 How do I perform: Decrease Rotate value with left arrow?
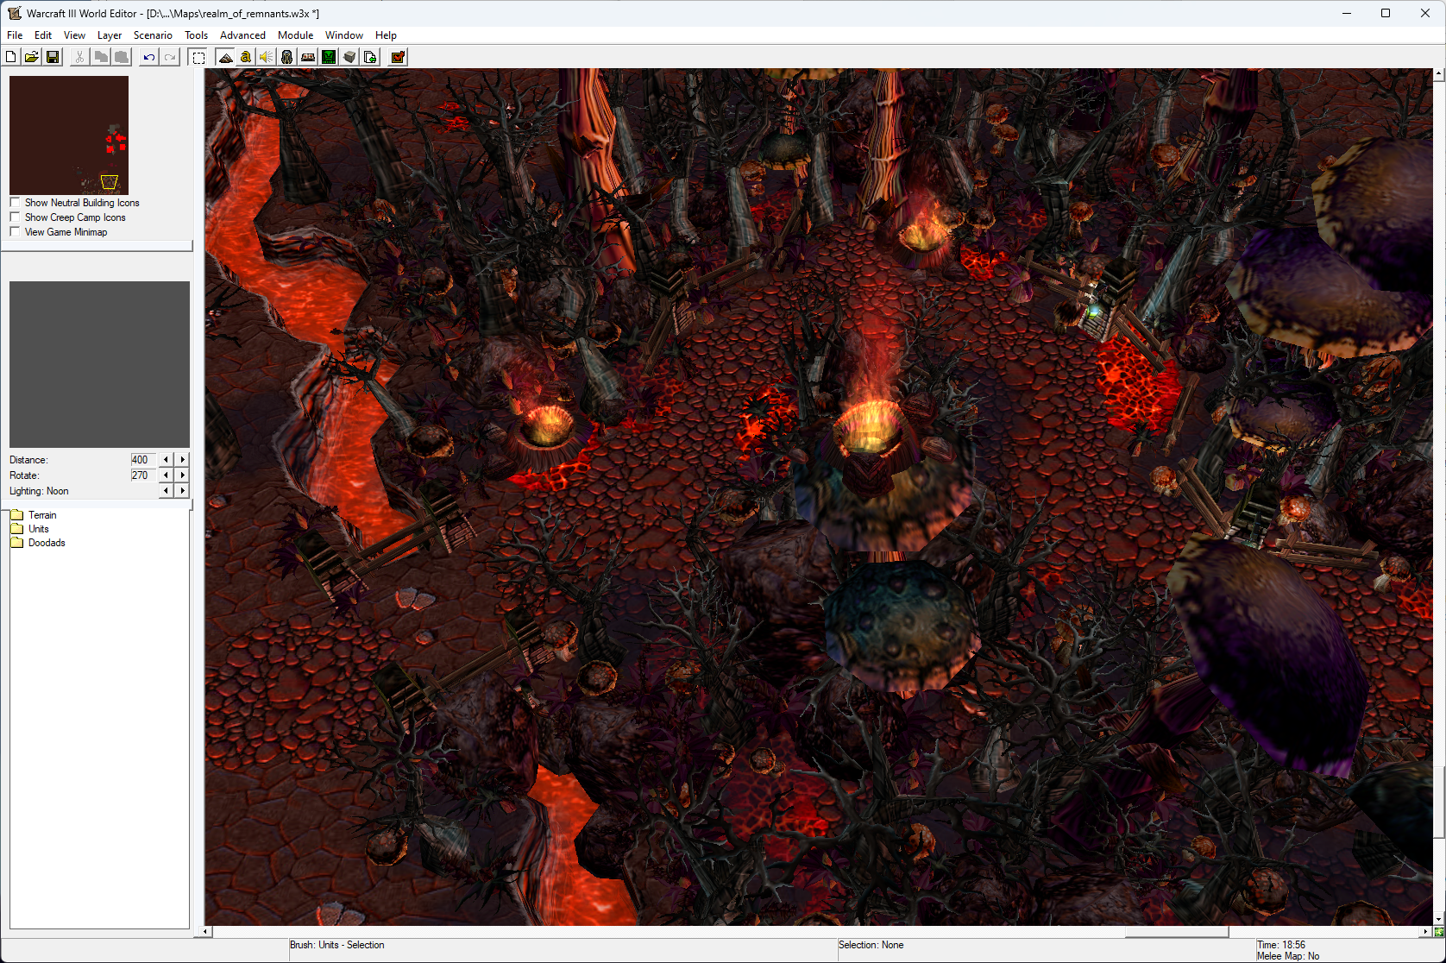[x=166, y=475]
